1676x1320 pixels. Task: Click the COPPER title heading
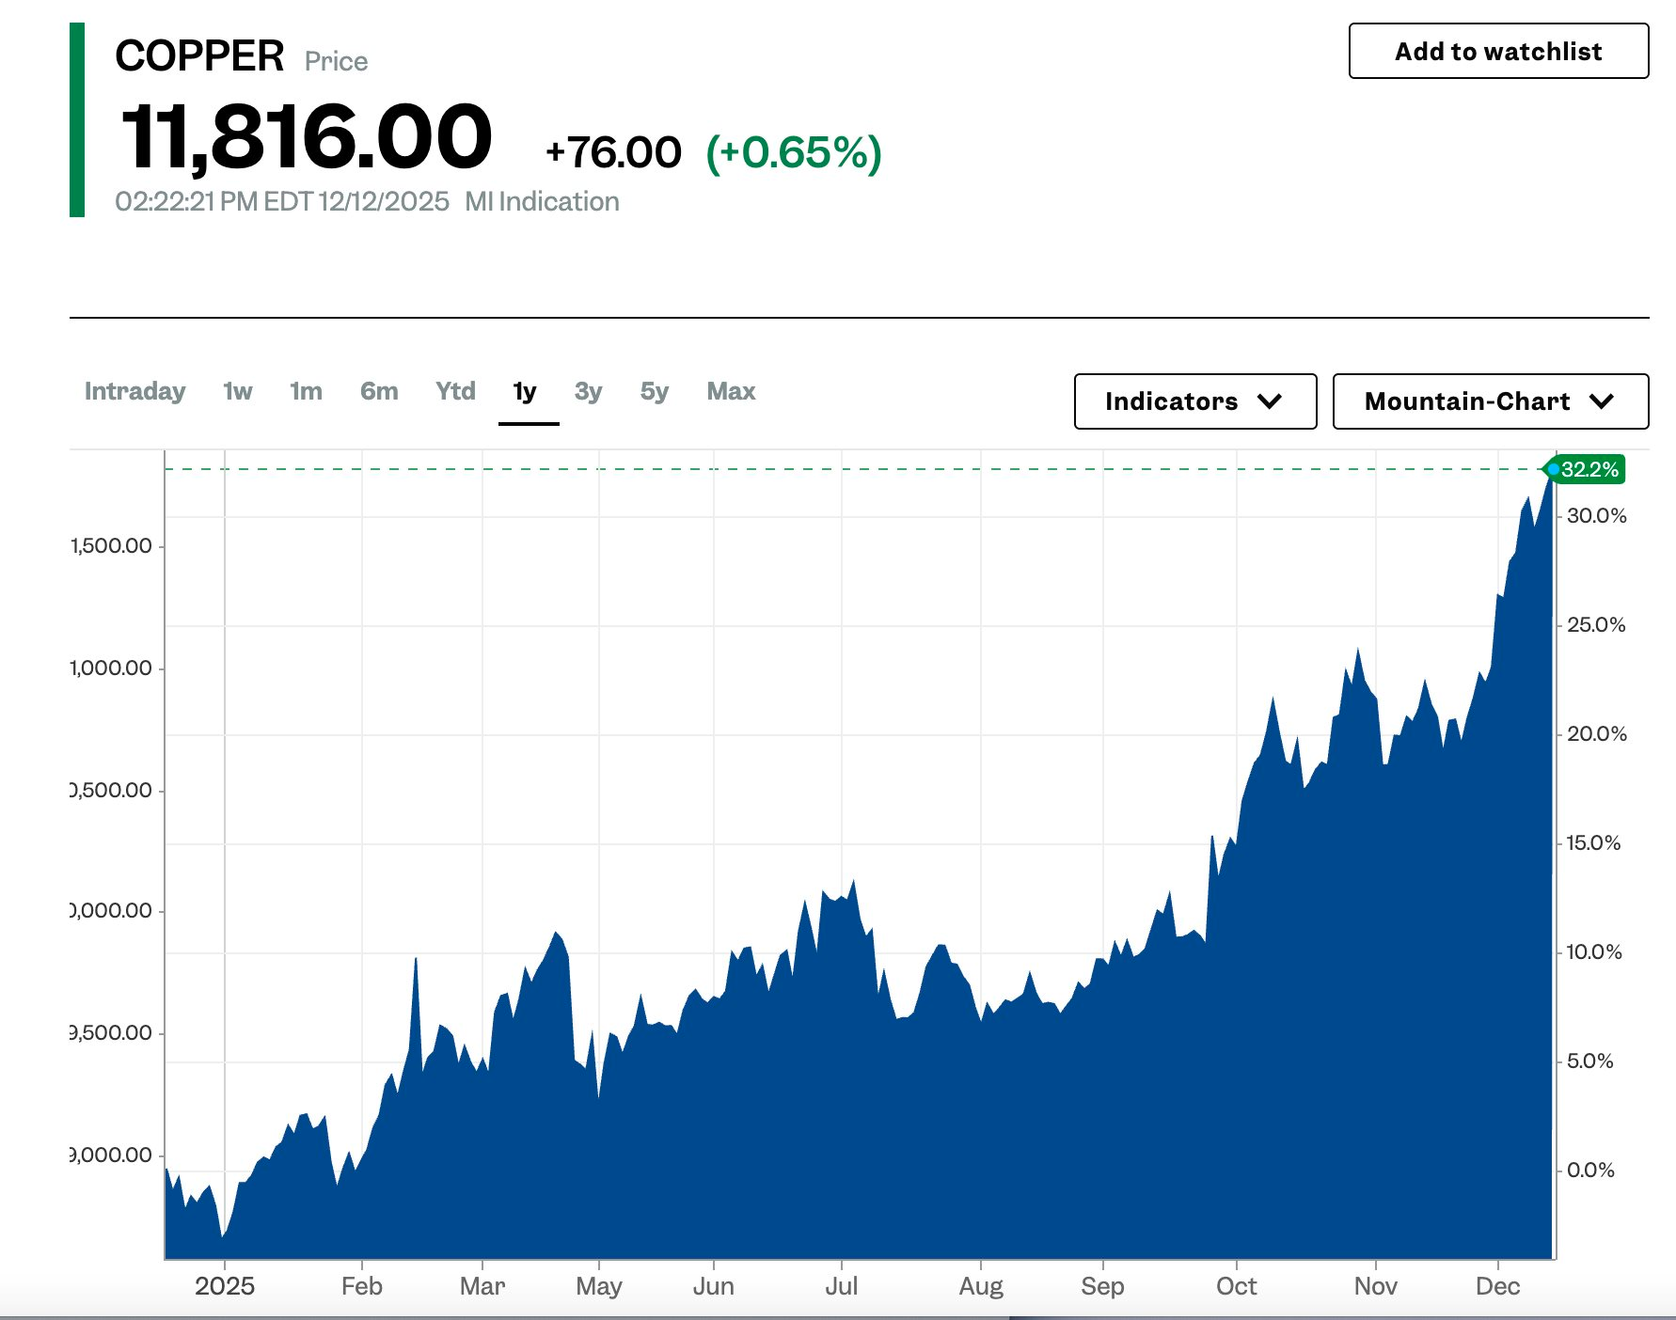(x=199, y=56)
